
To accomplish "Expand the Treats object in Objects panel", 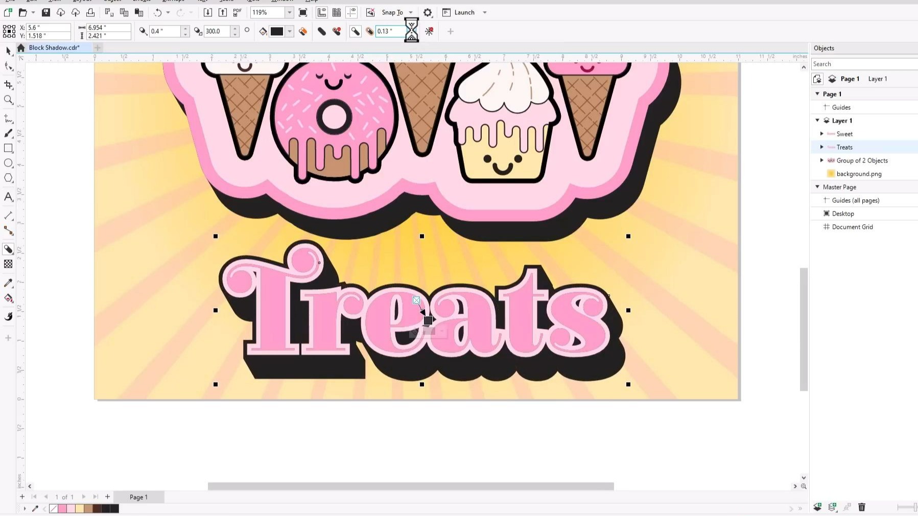I will (x=822, y=147).
